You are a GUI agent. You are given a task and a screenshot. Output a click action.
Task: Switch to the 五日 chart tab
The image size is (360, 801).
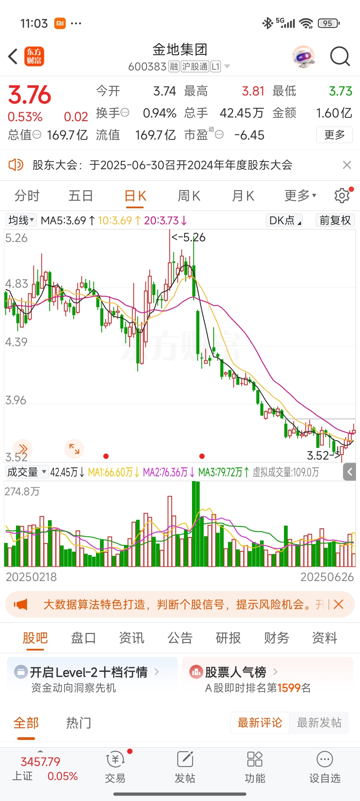coord(81,196)
